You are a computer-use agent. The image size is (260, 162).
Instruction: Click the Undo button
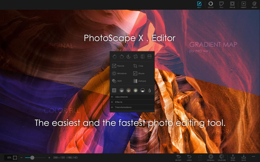(189, 158)
